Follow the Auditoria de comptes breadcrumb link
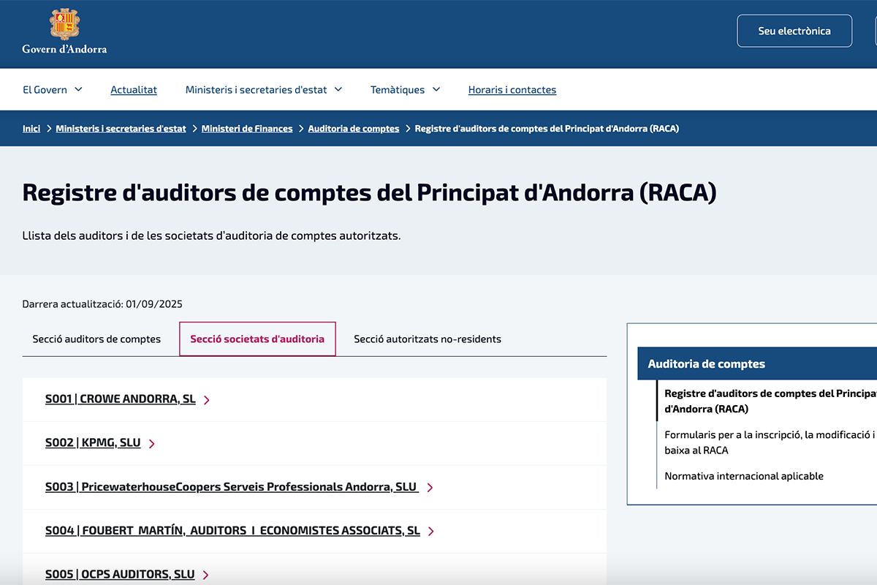The width and height of the screenshot is (877, 585). coord(354,128)
